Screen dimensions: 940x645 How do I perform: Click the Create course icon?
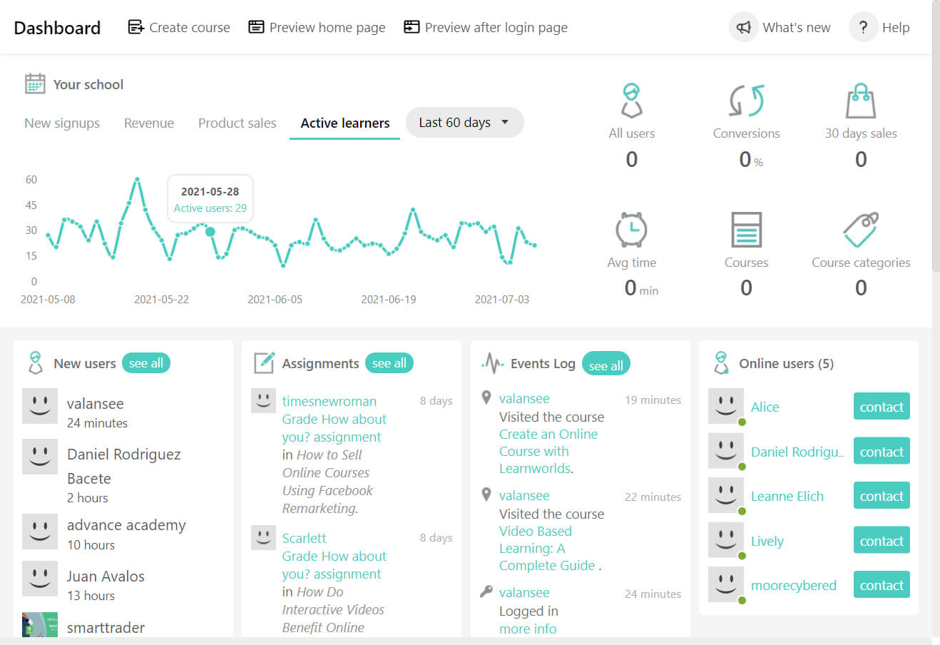point(136,26)
